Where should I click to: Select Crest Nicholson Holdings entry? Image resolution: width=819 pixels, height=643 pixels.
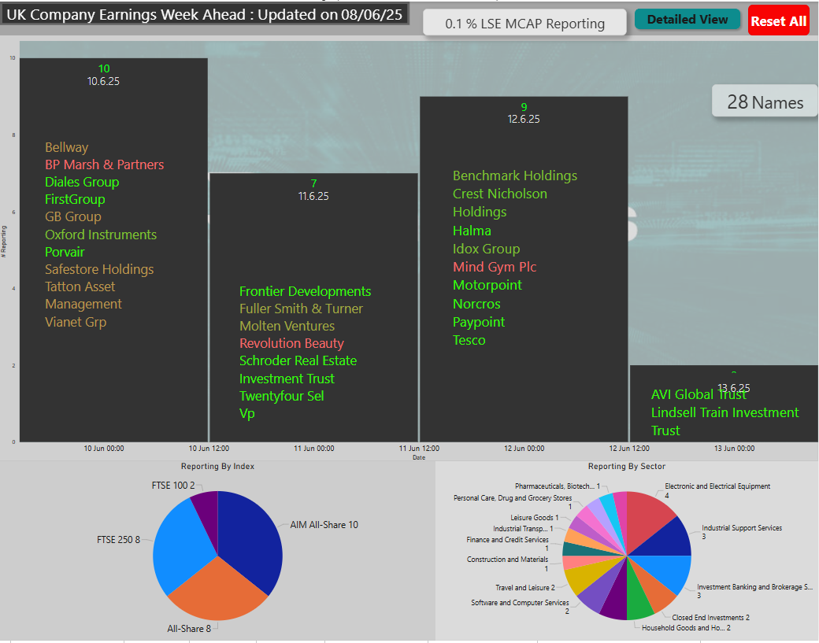coord(500,202)
